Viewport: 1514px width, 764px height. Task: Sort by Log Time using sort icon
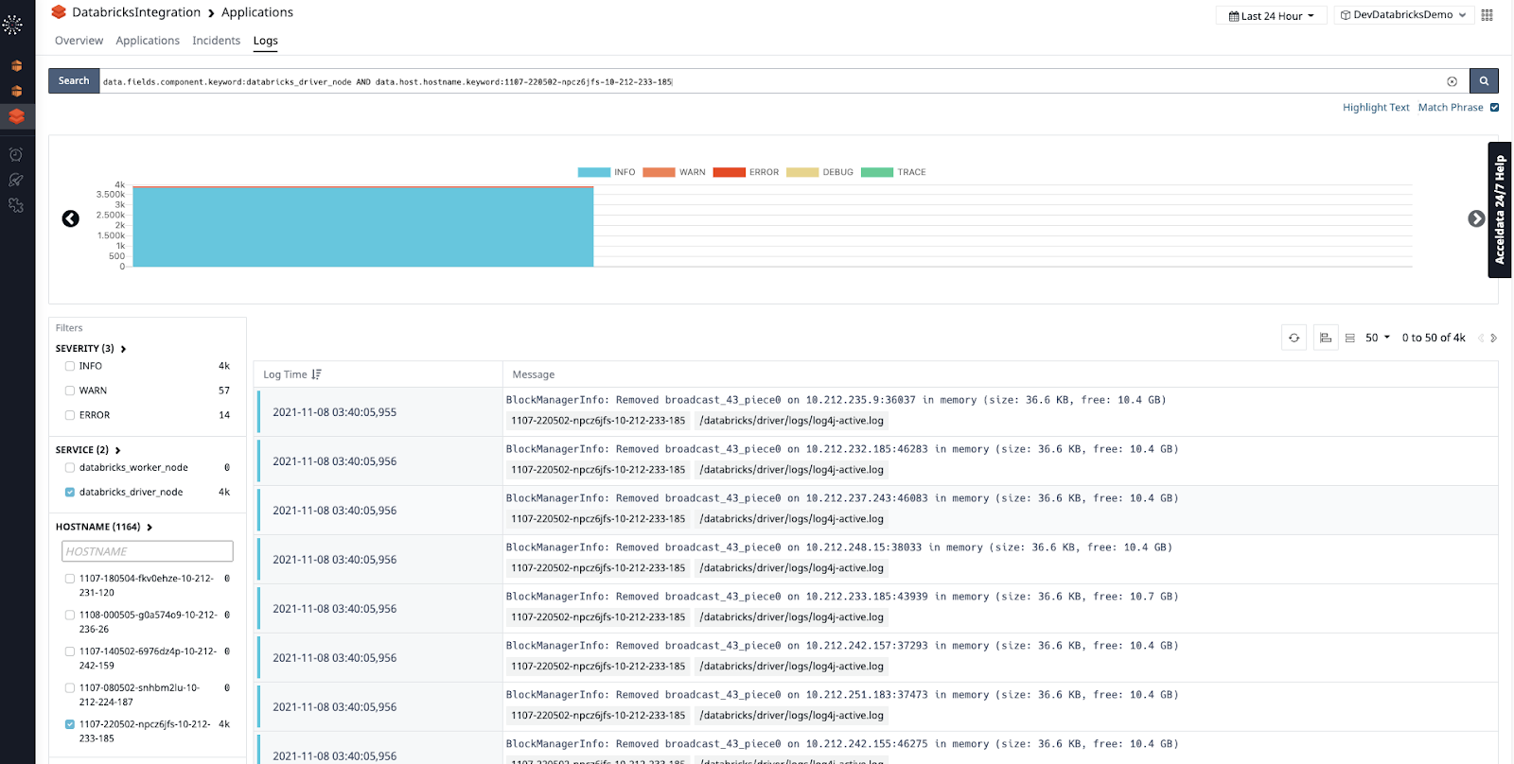316,374
